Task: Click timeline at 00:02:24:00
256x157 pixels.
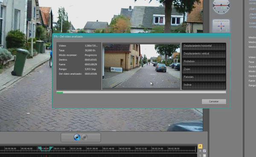Action: (157, 148)
